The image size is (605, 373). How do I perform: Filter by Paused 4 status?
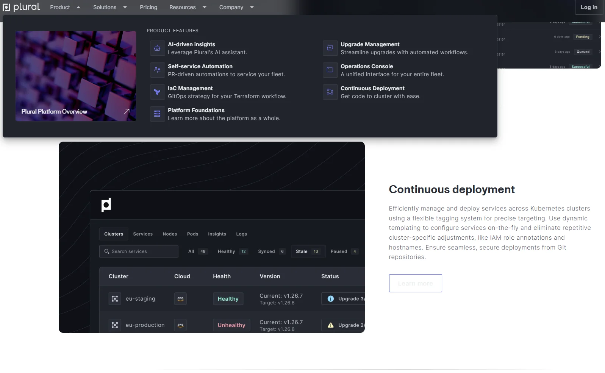tap(344, 251)
